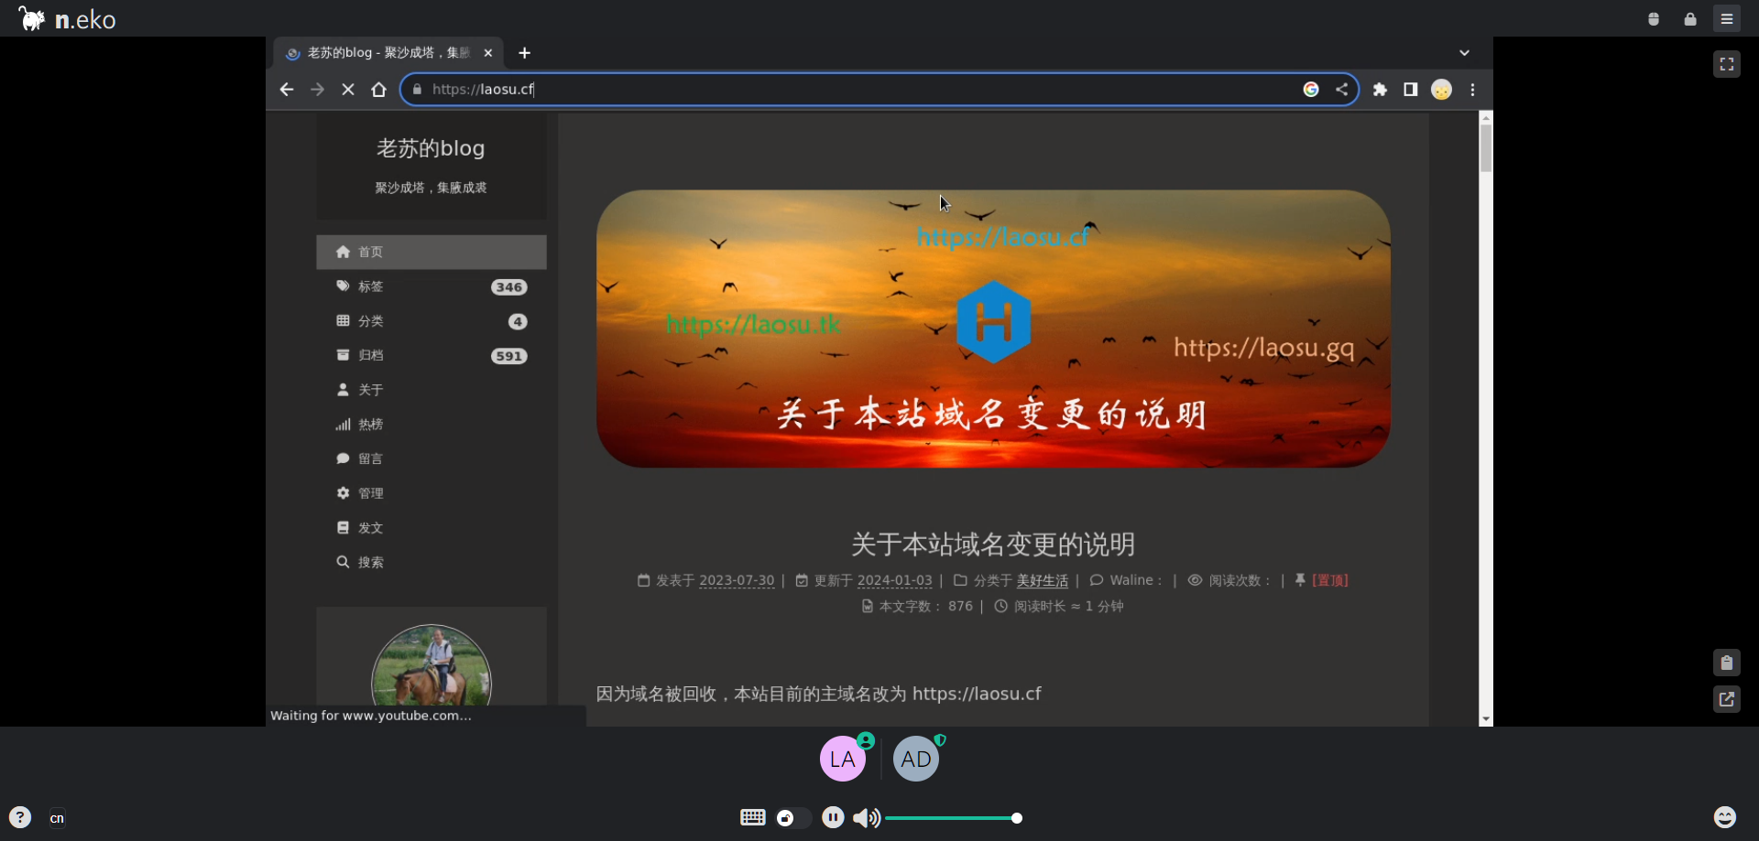Click the pop-out external link icon

point(1726,699)
